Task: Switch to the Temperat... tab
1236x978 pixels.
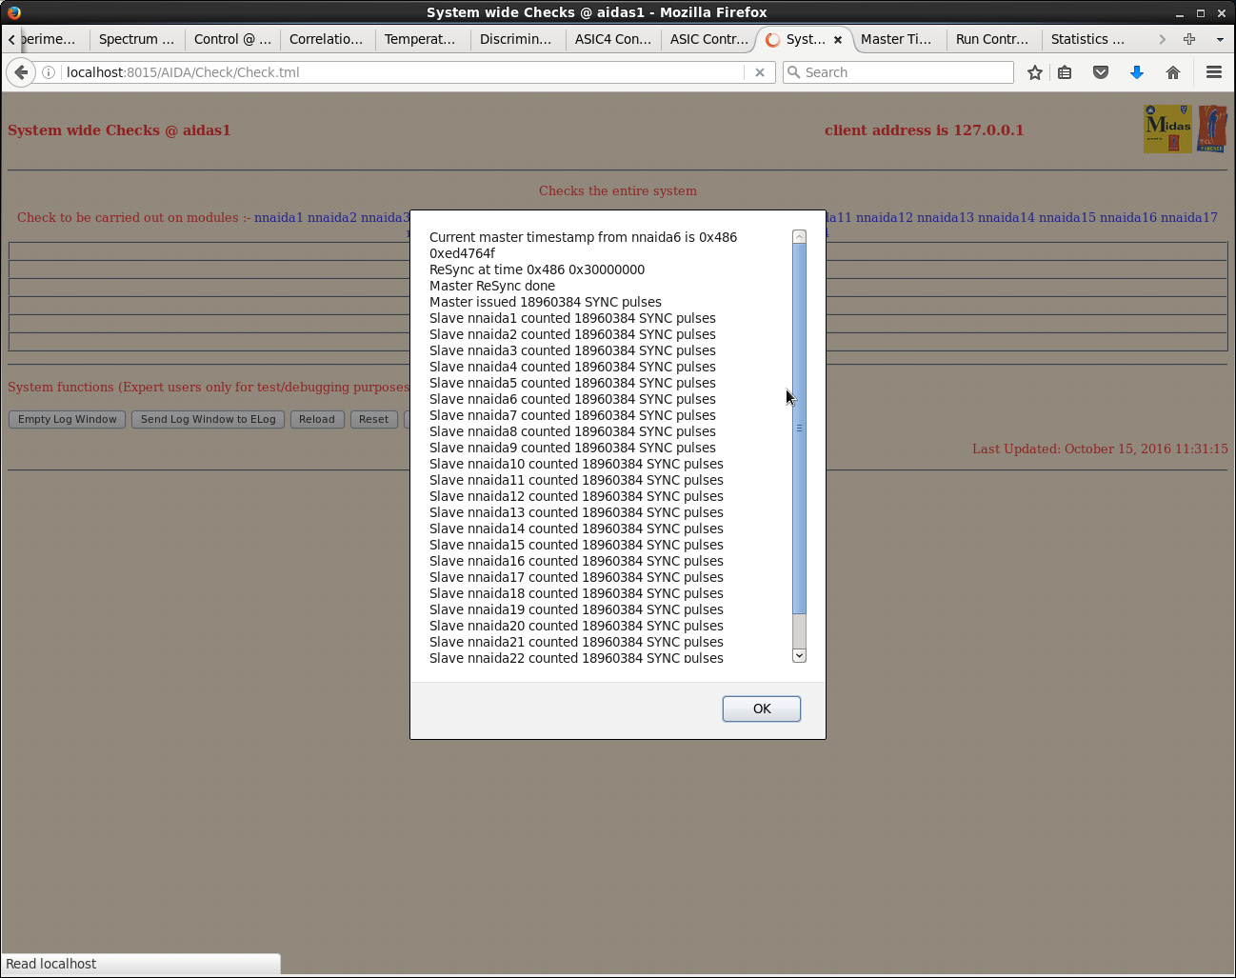Action: (x=421, y=39)
